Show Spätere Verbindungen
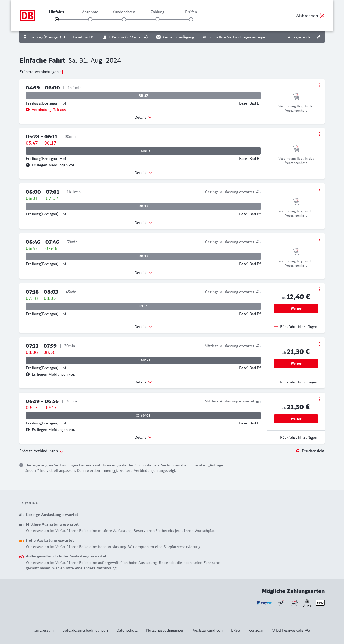 pos(42,451)
